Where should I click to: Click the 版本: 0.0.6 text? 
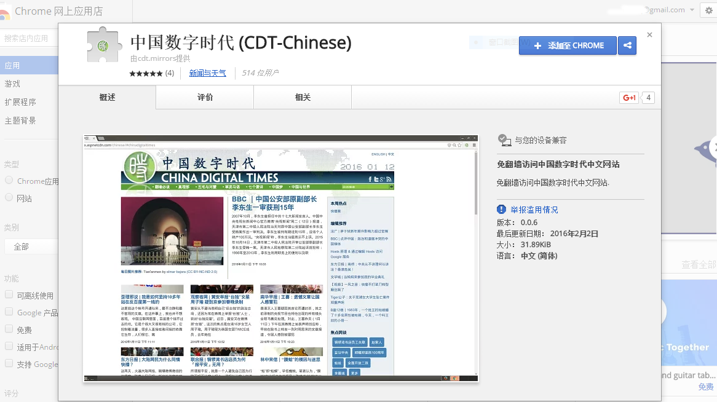click(517, 223)
